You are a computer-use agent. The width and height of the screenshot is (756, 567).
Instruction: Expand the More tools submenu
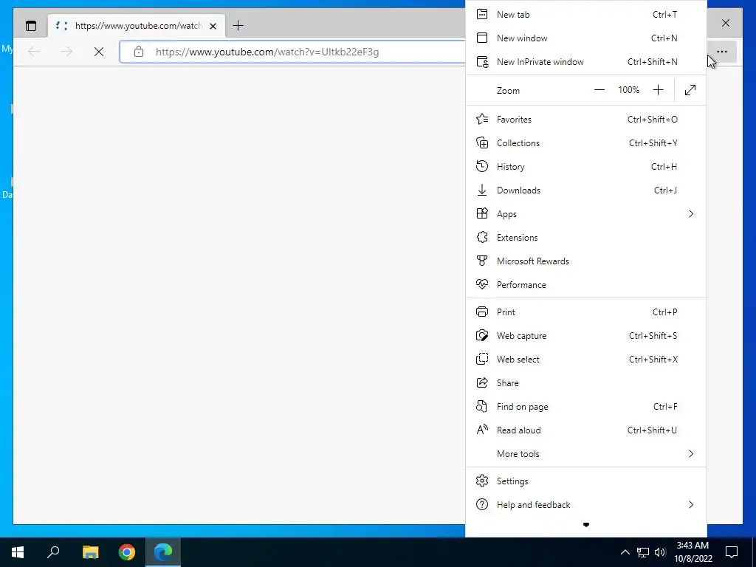(585, 454)
